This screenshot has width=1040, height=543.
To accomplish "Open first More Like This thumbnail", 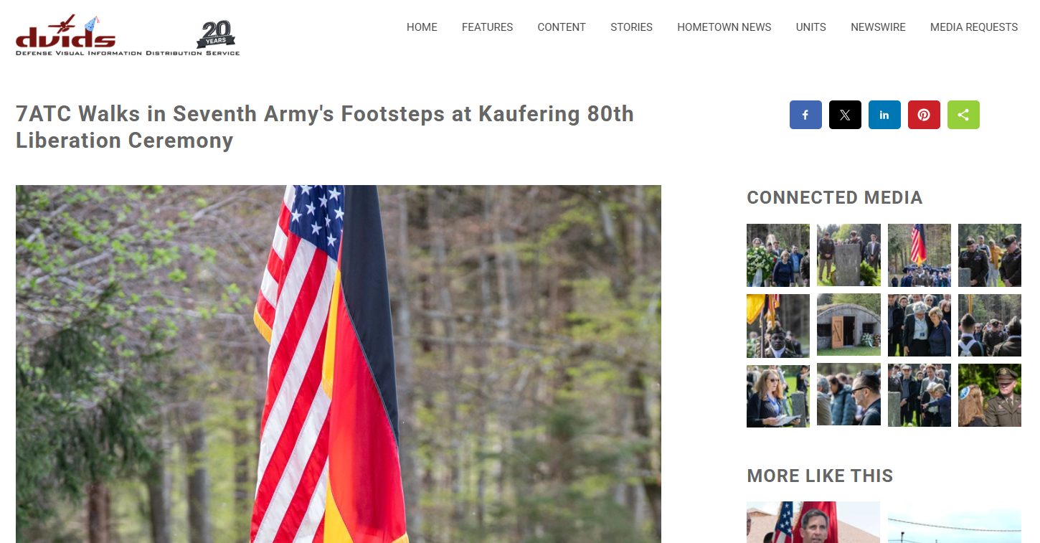I will coord(813,522).
